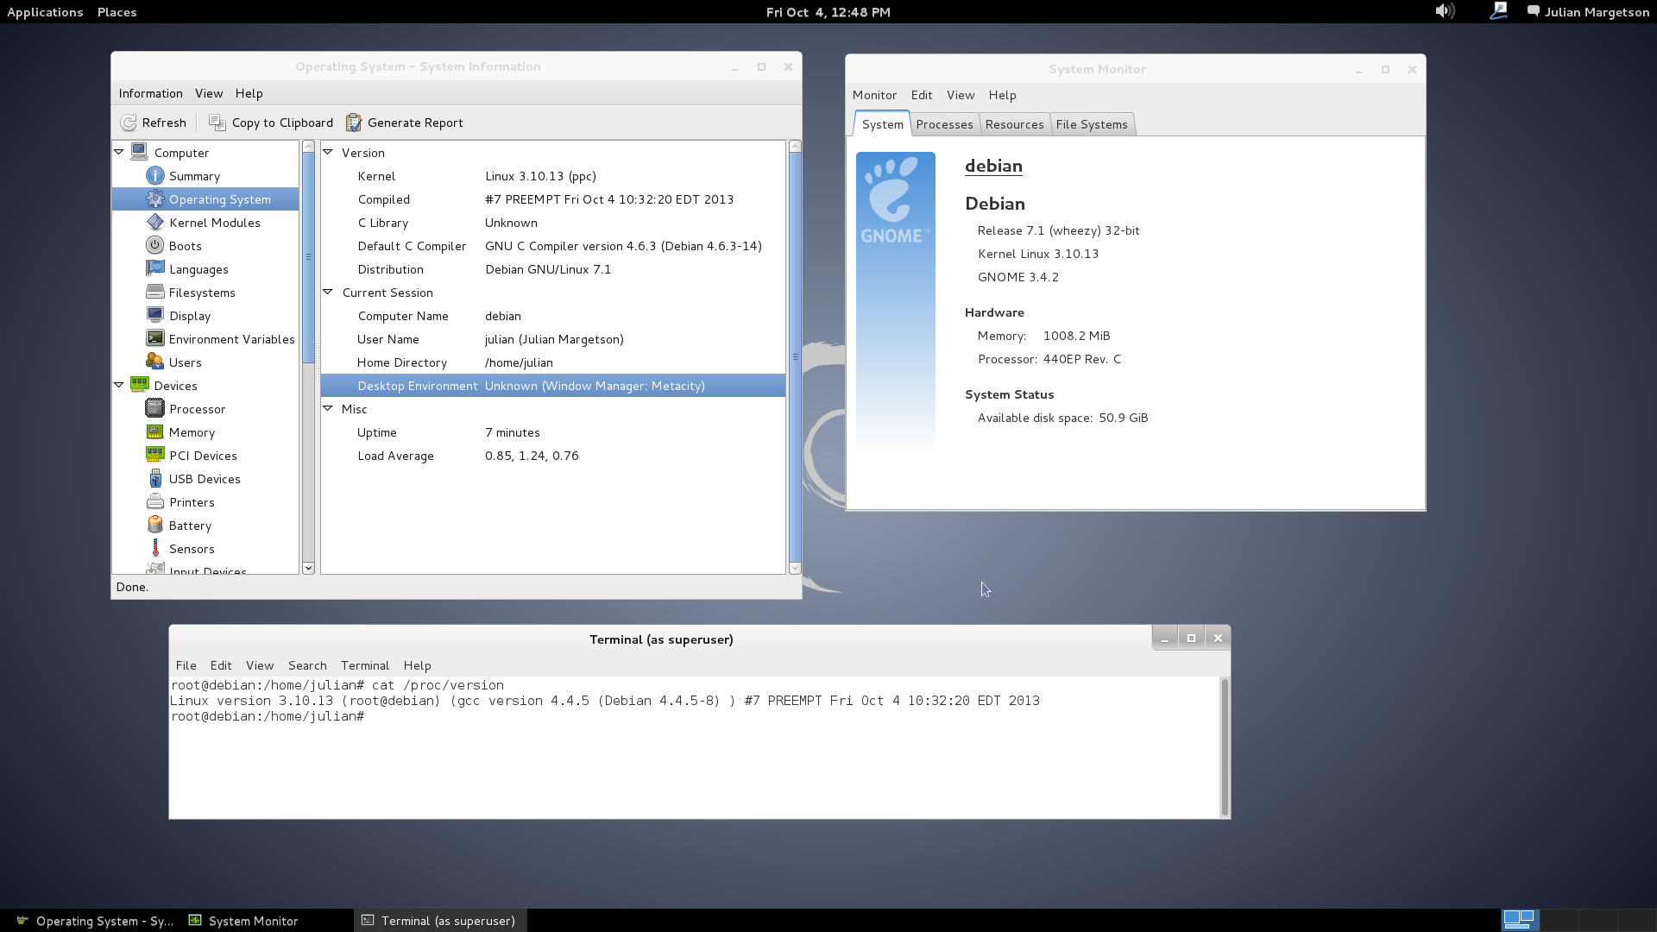Open the Resources tab
This screenshot has height=932, width=1657.
coord(1014,124)
